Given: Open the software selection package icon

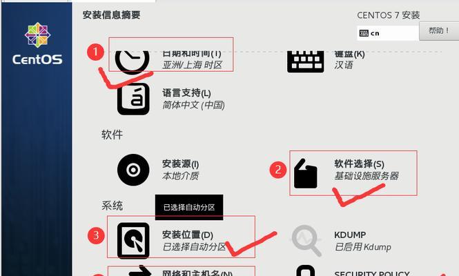Looking at the screenshot, I should pos(305,174).
